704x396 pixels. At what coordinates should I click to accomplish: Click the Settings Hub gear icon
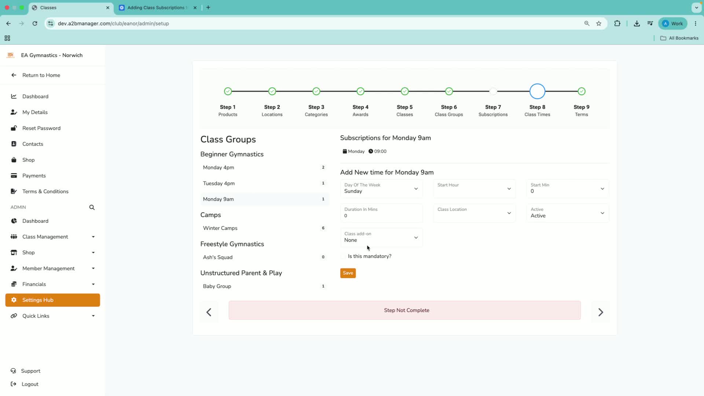point(14,300)
